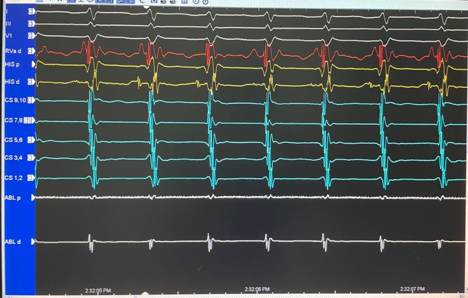Viewport: 468px width, 298px height.
Task: Select the HIS d channel label
Action: 12,82
